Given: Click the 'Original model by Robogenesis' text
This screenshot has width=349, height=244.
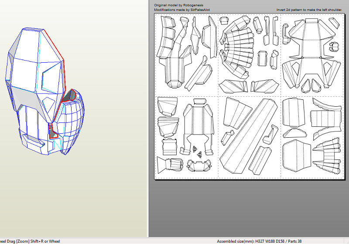Looking at the screenshot, I should pos(178,5).
